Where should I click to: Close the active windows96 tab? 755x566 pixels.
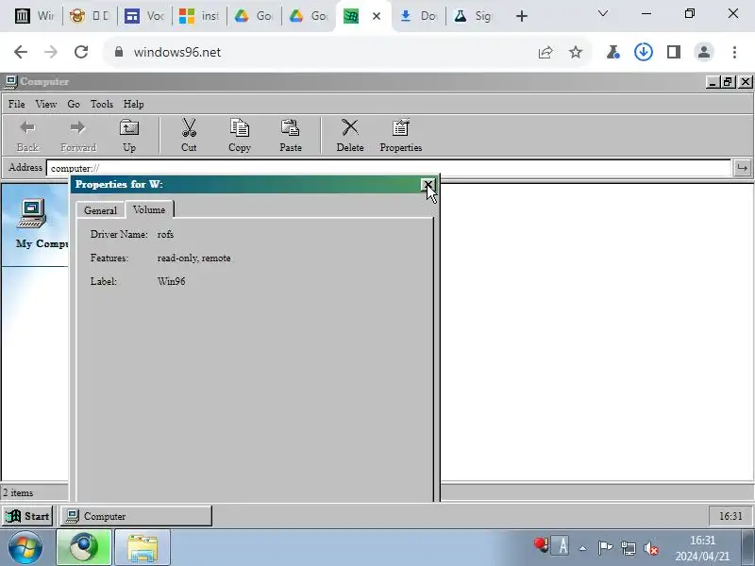click(x=377, y=16)
